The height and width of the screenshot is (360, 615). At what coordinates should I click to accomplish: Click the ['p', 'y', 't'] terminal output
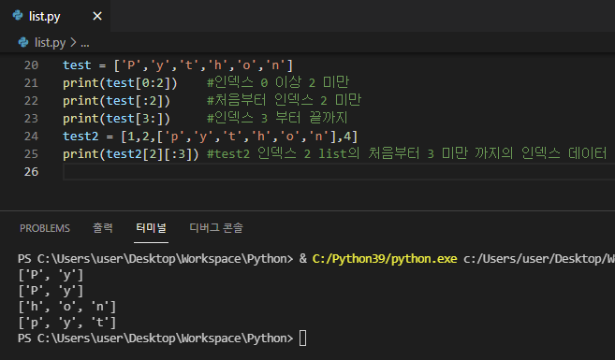coord(67,323)
